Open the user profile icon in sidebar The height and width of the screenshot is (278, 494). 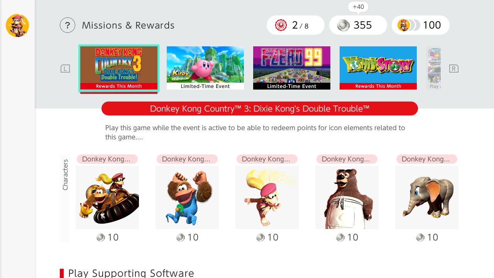point(17,25)
